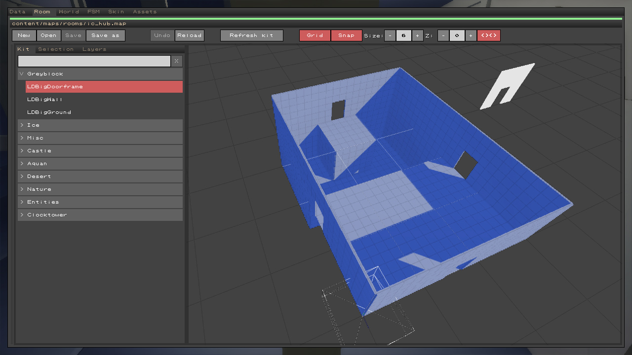Viewport: 632px width, 355px height.
Task: Increase the grid Size value
Action: click(418, 35)
